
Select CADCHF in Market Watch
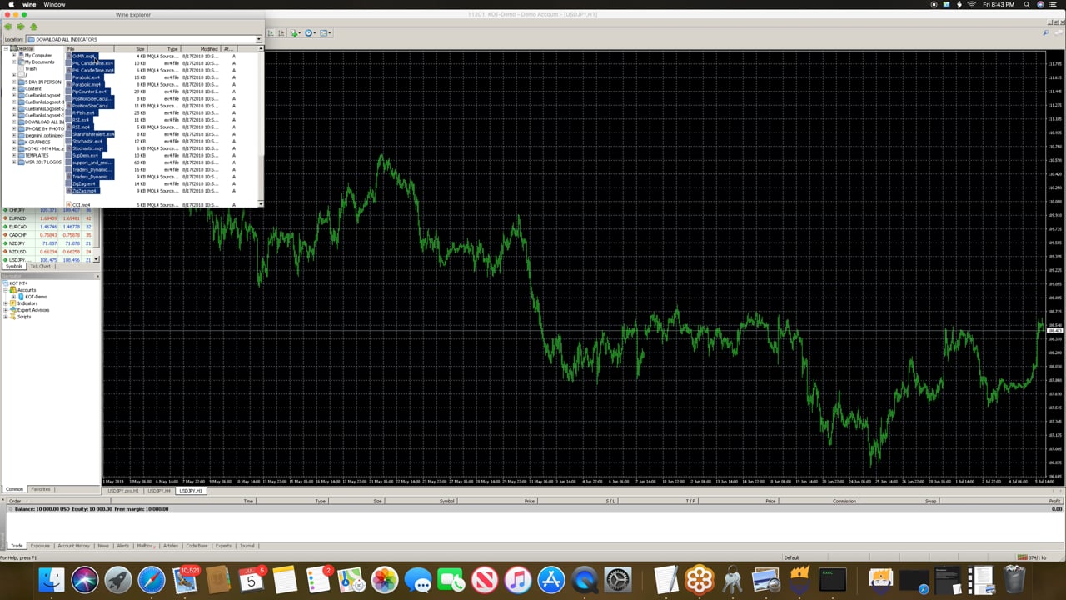pyautogui.click(x=17, y=235)
